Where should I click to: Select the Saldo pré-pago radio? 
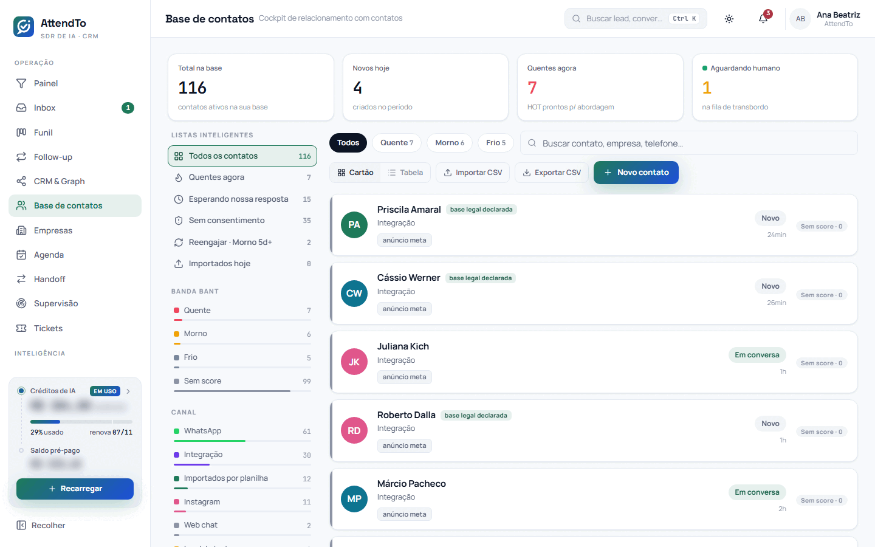tap(21, 450)
